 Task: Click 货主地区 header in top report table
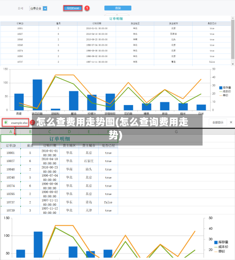point(135,24)
